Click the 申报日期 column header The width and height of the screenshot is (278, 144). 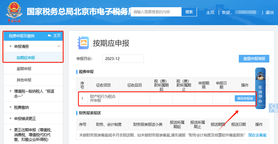pyautogui.click(x=221, y=85)
